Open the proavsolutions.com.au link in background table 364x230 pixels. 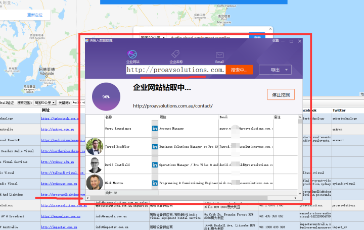[64, 205]
